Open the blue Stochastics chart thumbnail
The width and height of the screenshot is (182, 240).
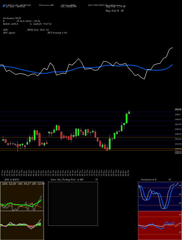coord(160,196)
